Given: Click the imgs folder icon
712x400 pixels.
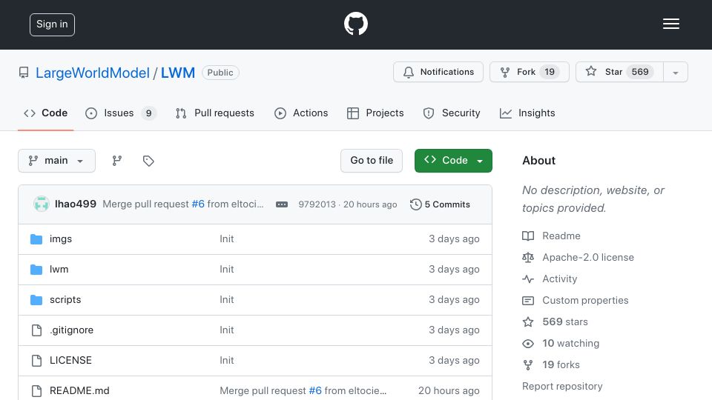Looking at the screenshot, I should (36, 239).
